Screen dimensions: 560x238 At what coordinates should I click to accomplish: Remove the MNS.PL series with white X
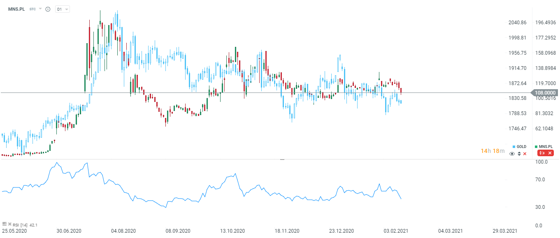[550, 153]
